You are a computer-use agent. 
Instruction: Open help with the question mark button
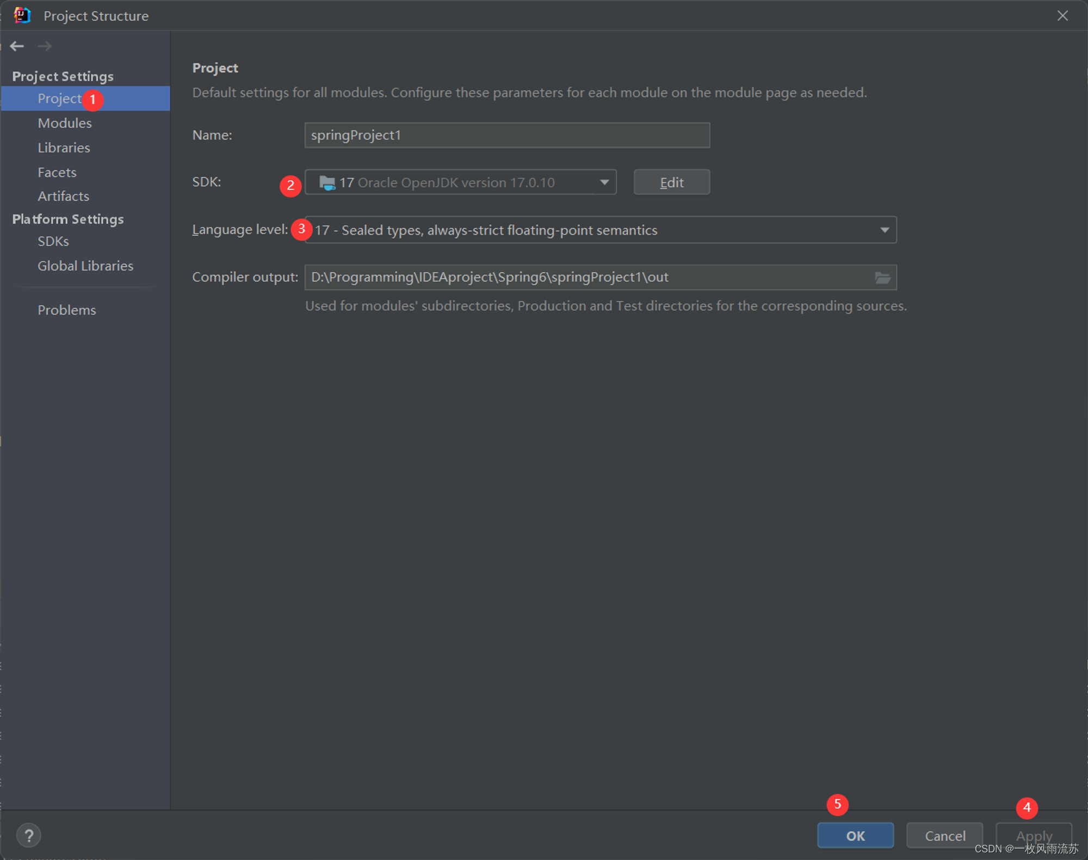28,835
